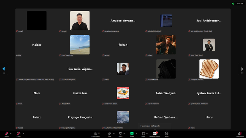
Task: Open the Chat panel
Action: 110,134
